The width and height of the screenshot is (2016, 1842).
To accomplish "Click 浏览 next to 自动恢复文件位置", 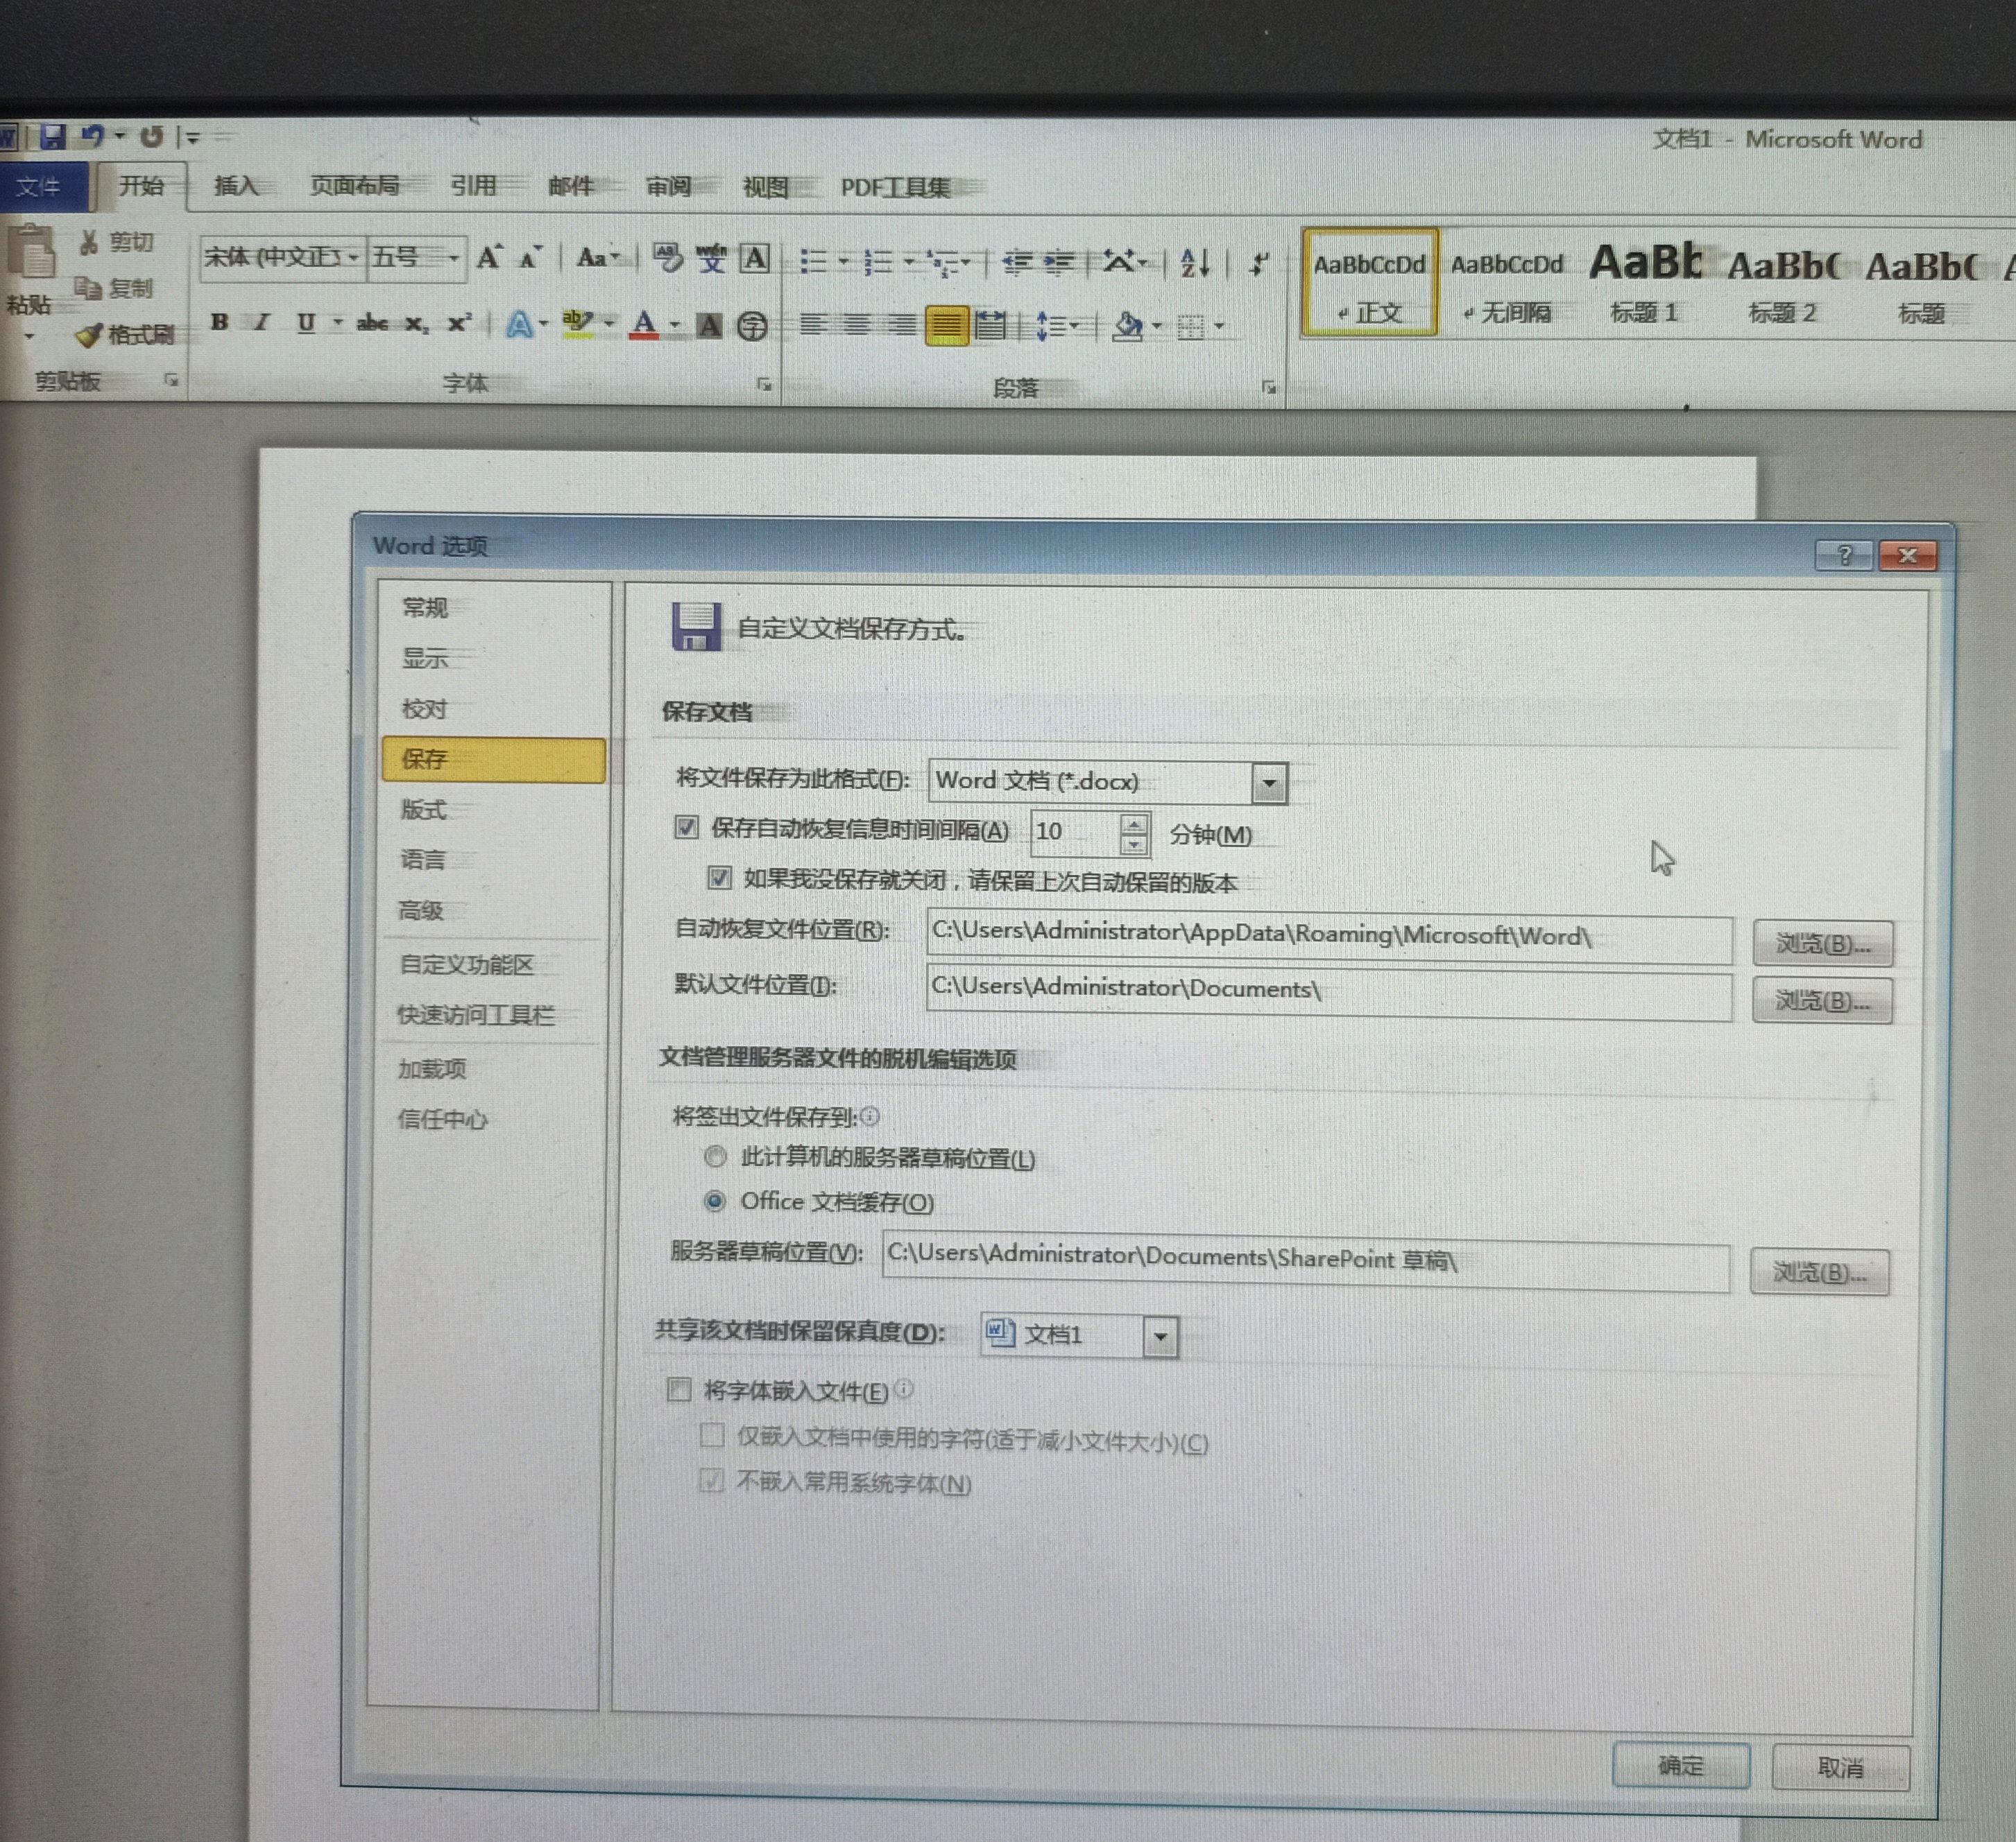I will pos(1822,944).
